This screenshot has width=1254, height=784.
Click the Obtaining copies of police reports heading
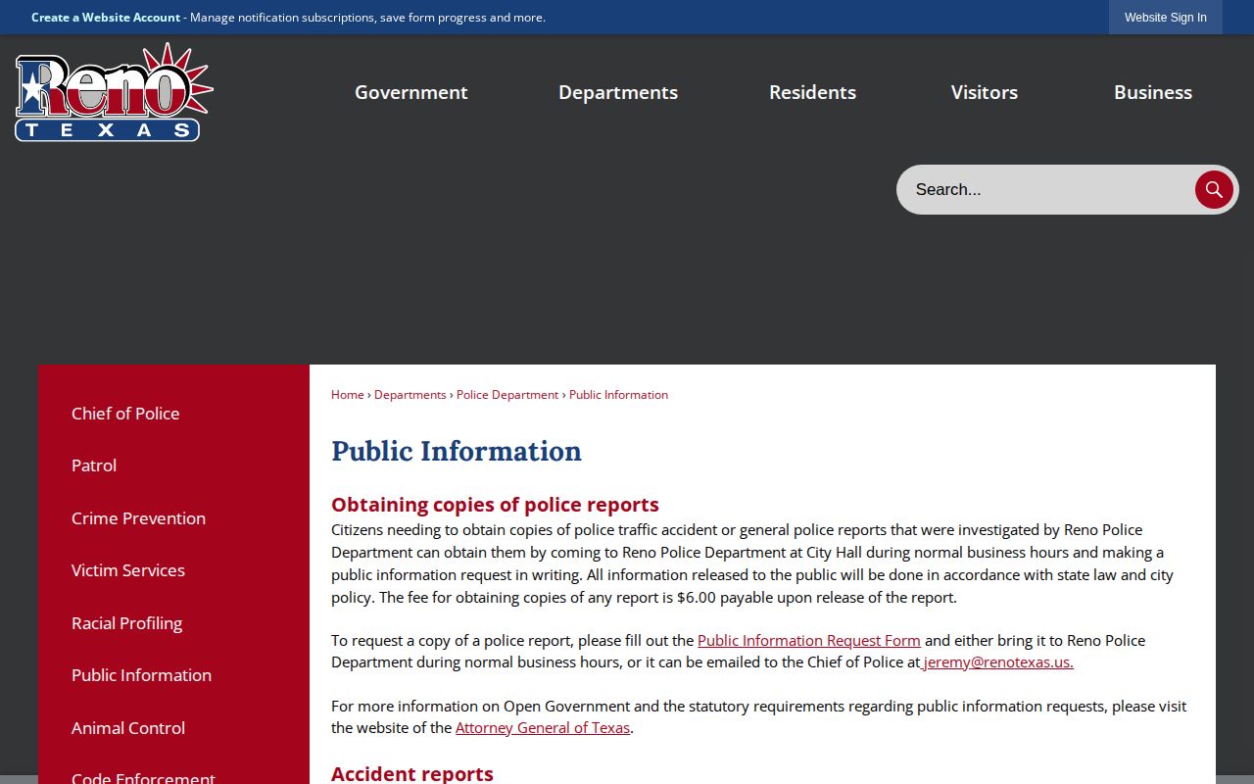495,505
